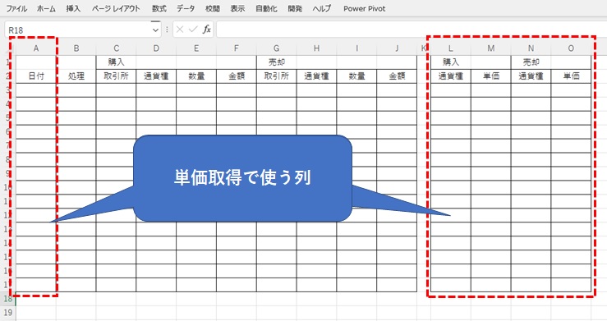Select the 売却 cell in column N
The height and width of the screenshot is (321, 607).
point(531,62)
